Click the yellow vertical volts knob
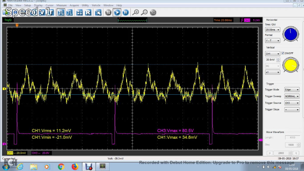The image size is (304, 171). pyautogui.click(x=291, y=65)
